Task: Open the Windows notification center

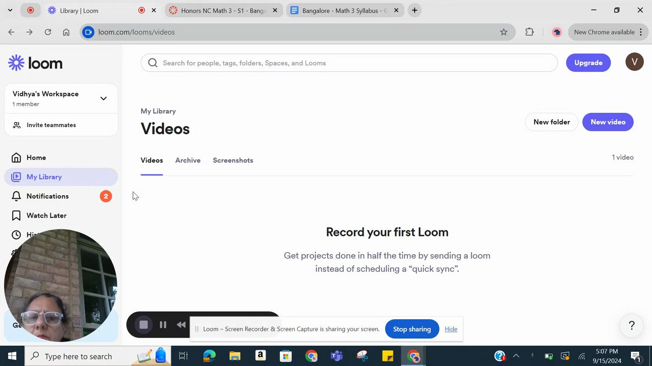Action: pos(636,356)
